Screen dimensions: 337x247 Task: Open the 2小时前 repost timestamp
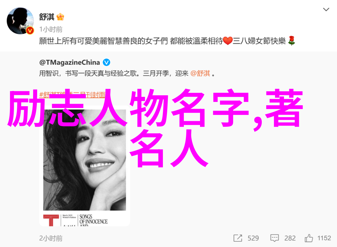(x=51, y=238)
